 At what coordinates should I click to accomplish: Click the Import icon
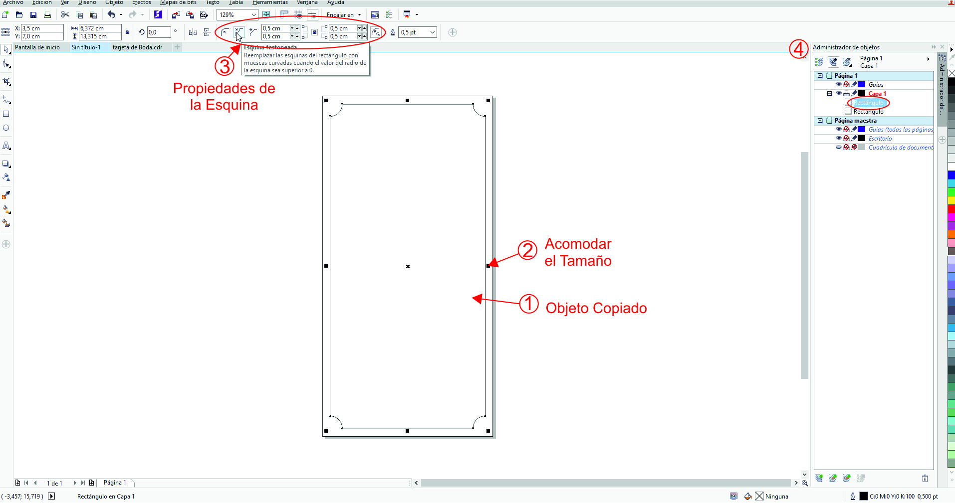[x=176, y=14]
